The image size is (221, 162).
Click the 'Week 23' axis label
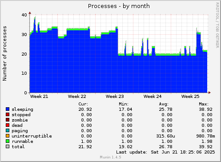click(x=115, y=97)
